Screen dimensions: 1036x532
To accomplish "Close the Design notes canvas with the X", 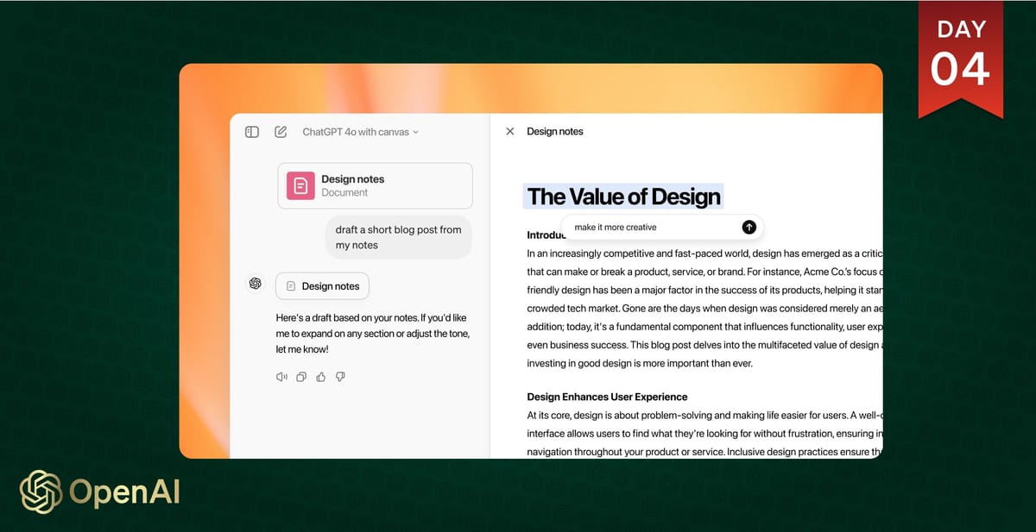I will 510,132.
